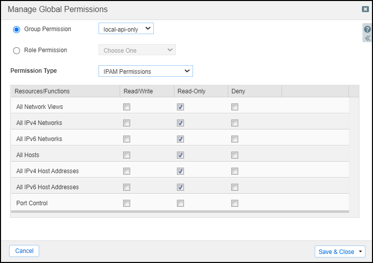Uncheck Read-Only for All IPv6 Host Addresses
Image resolution: width=373 pixels, height=263 pixels.
pyautogui.click(x=180, y=187)
